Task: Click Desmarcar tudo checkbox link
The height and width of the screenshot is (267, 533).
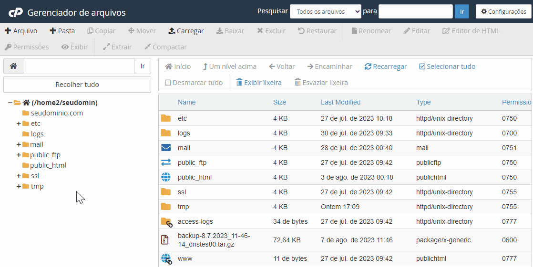Action: (x=194, y=83)
